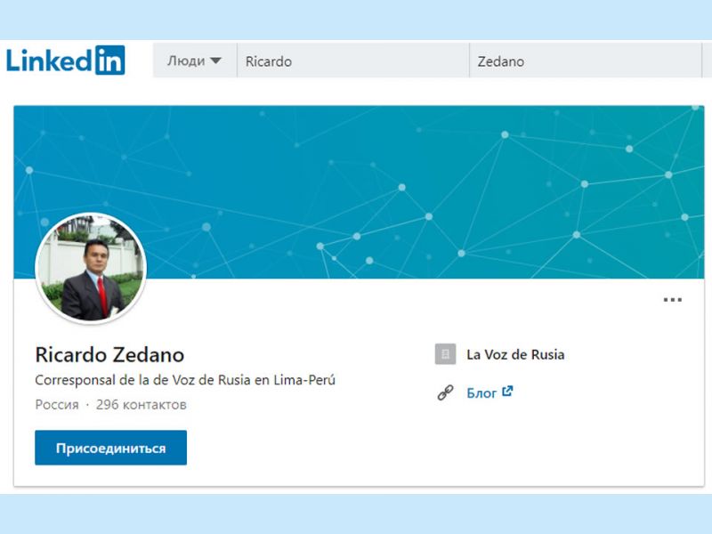Image resolution: width=712 pixels, height=534 pixels.
Task: Click the La Voz de Rusia company icon
Action: [x=446, y=354]
